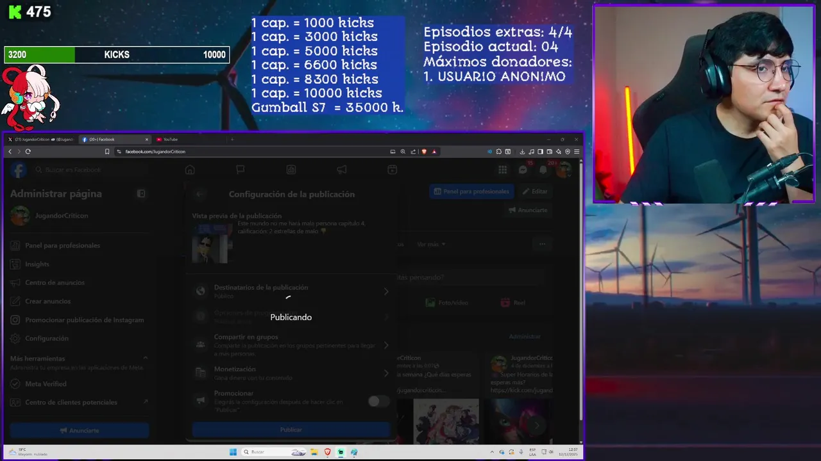821x461 pixels.
Task: Expand Compartir en grupos option
Action: point(292,345)
